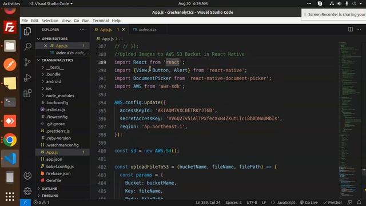Open the Terminal menu
Image resolution: width=366 pixels, height=206 pixels.
coord(101,21)
